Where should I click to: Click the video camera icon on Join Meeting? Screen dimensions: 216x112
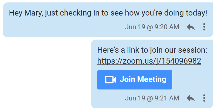click(110, 80)
